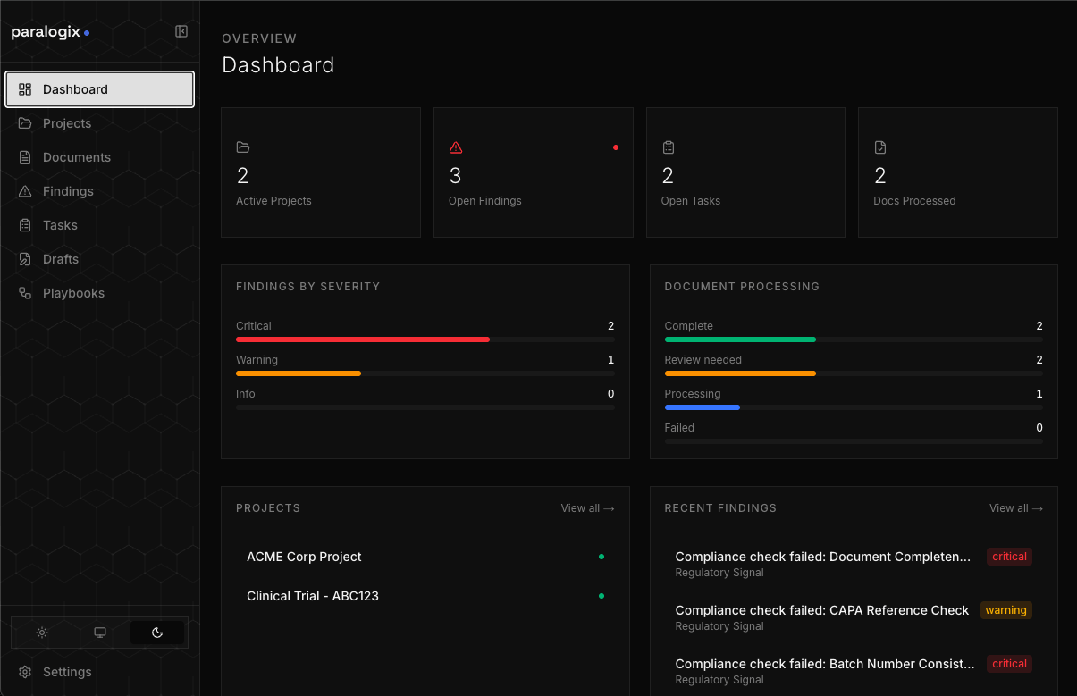The width and height of the screenshot is (1077, 696).
Task: Open the Open Findings stat card
Action: 534,172
